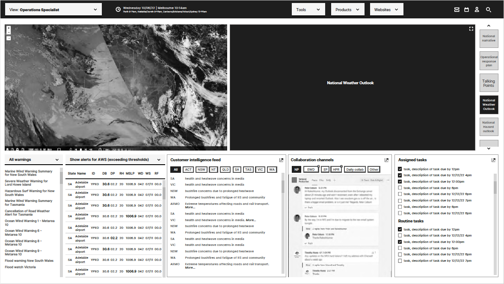Add a tab in National Production channel

click(334, 180)
